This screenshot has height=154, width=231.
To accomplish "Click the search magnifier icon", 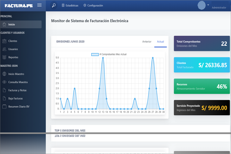I will (54, 5).
